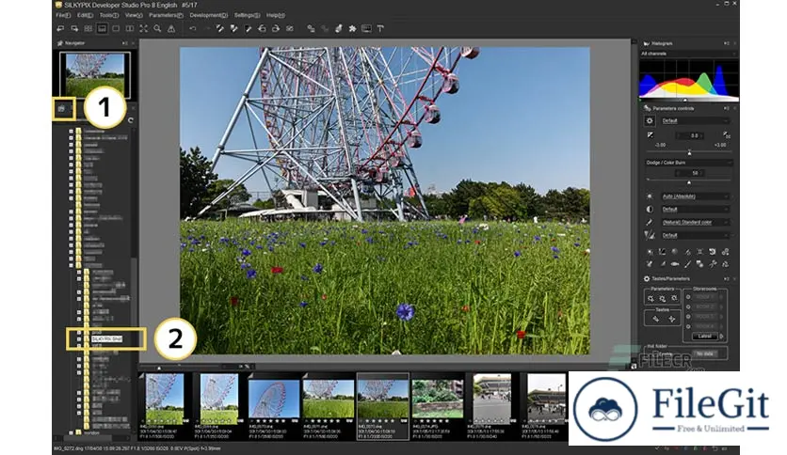Viewport: 787px width, 455px height.
Task: Click the puzzle piece toolbar icon
Action: [353, 28]
